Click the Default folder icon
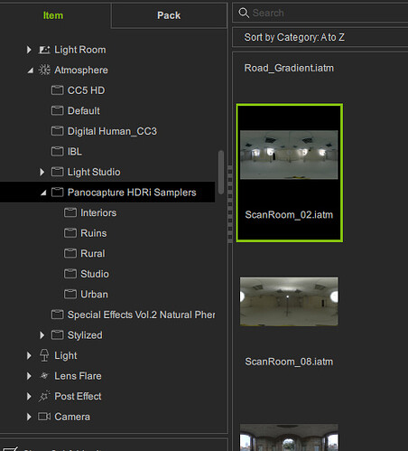 coord(57,110)
